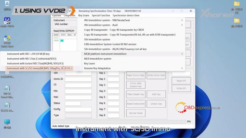
Task: Click the Reset Instrument button
Action: (136, 104)
